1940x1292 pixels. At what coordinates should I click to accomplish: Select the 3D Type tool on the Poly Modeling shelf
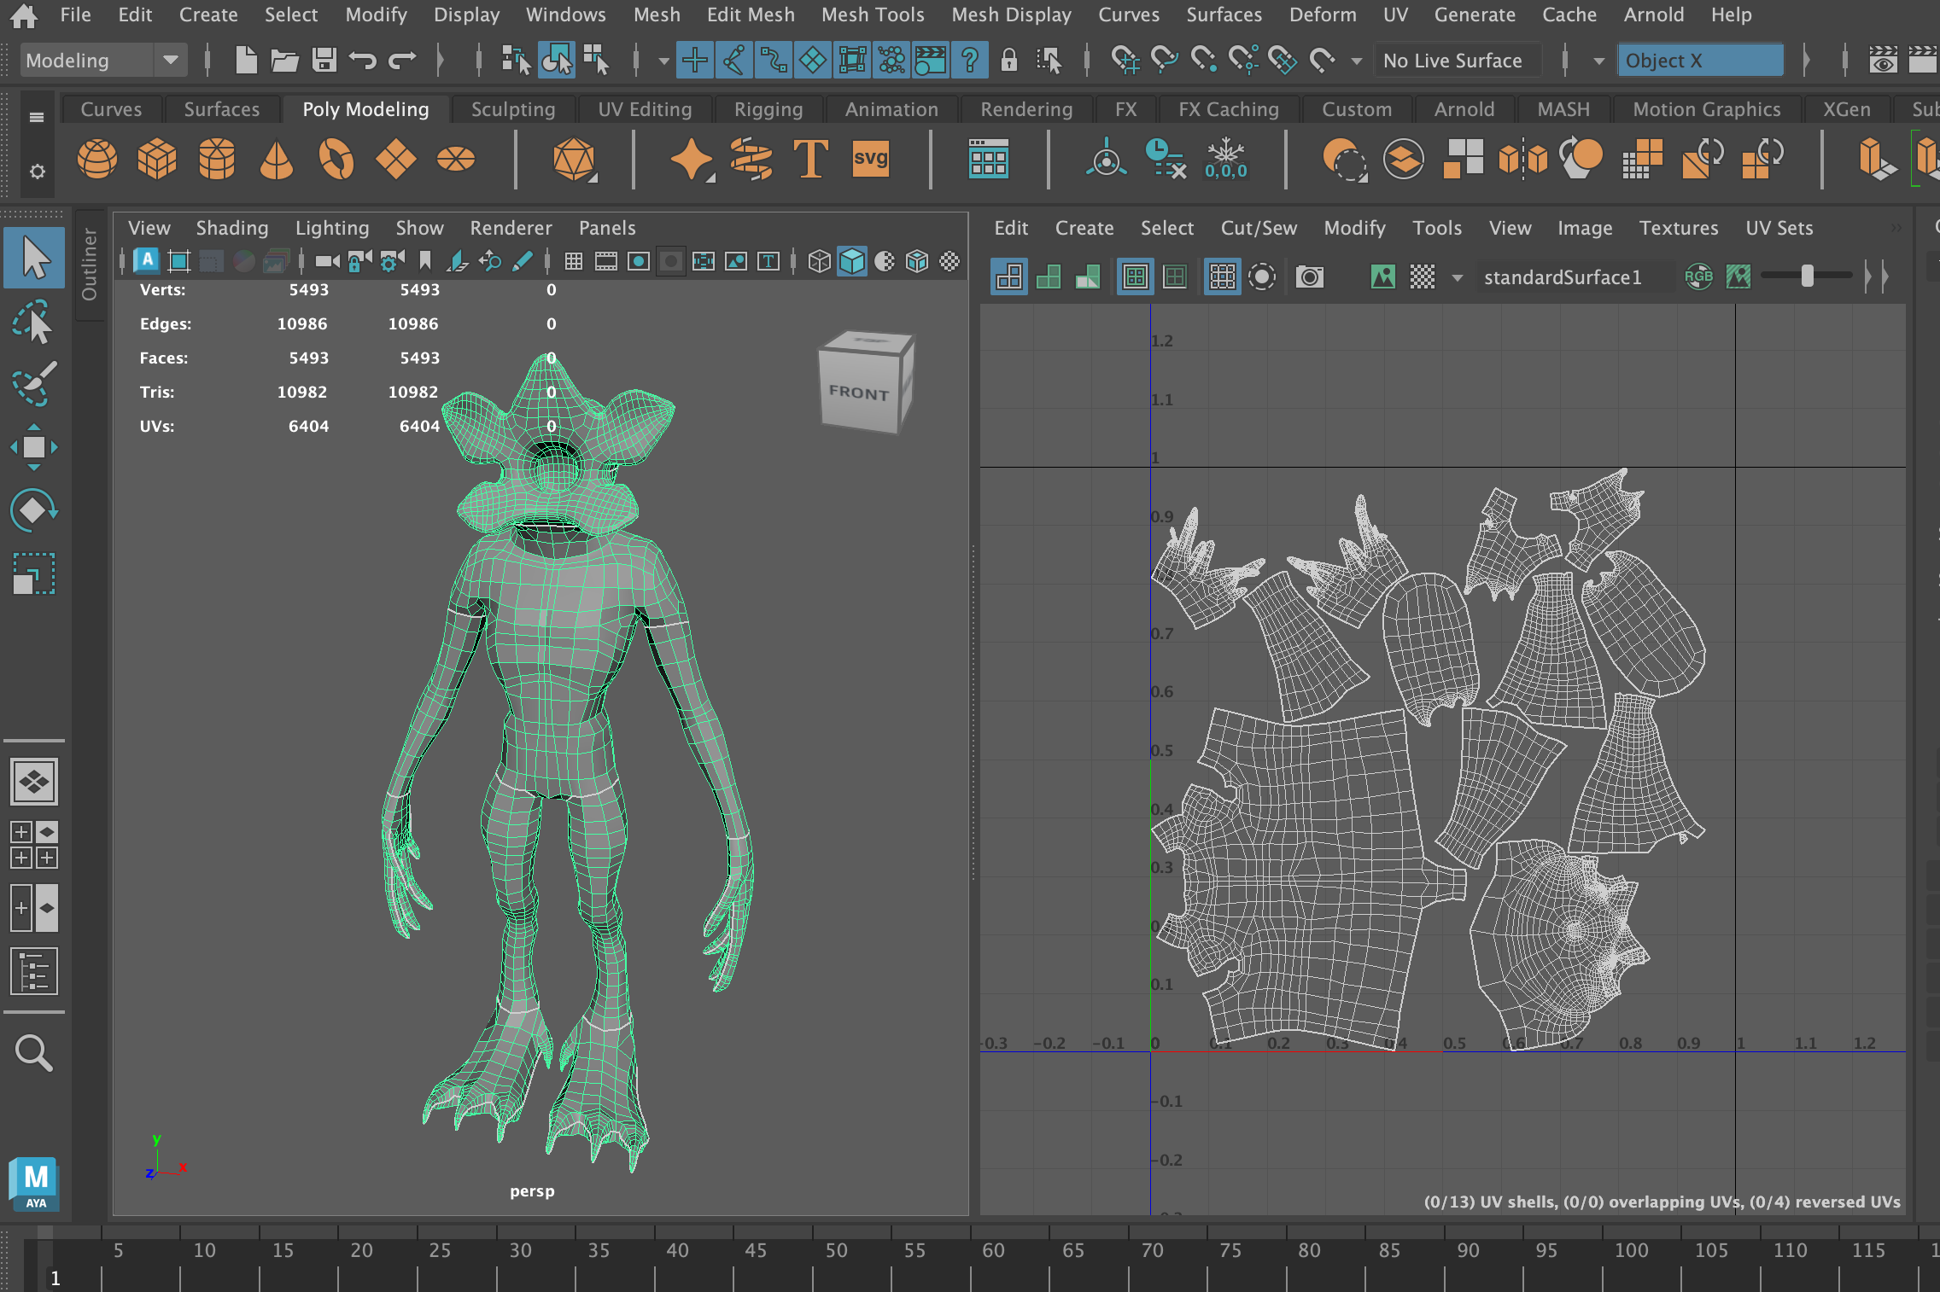(x=809, y=159)
